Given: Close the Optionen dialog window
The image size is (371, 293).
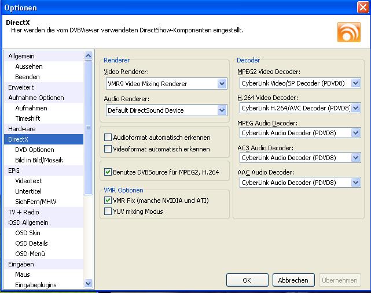Looking at the screenshot, I should (362, 8).
